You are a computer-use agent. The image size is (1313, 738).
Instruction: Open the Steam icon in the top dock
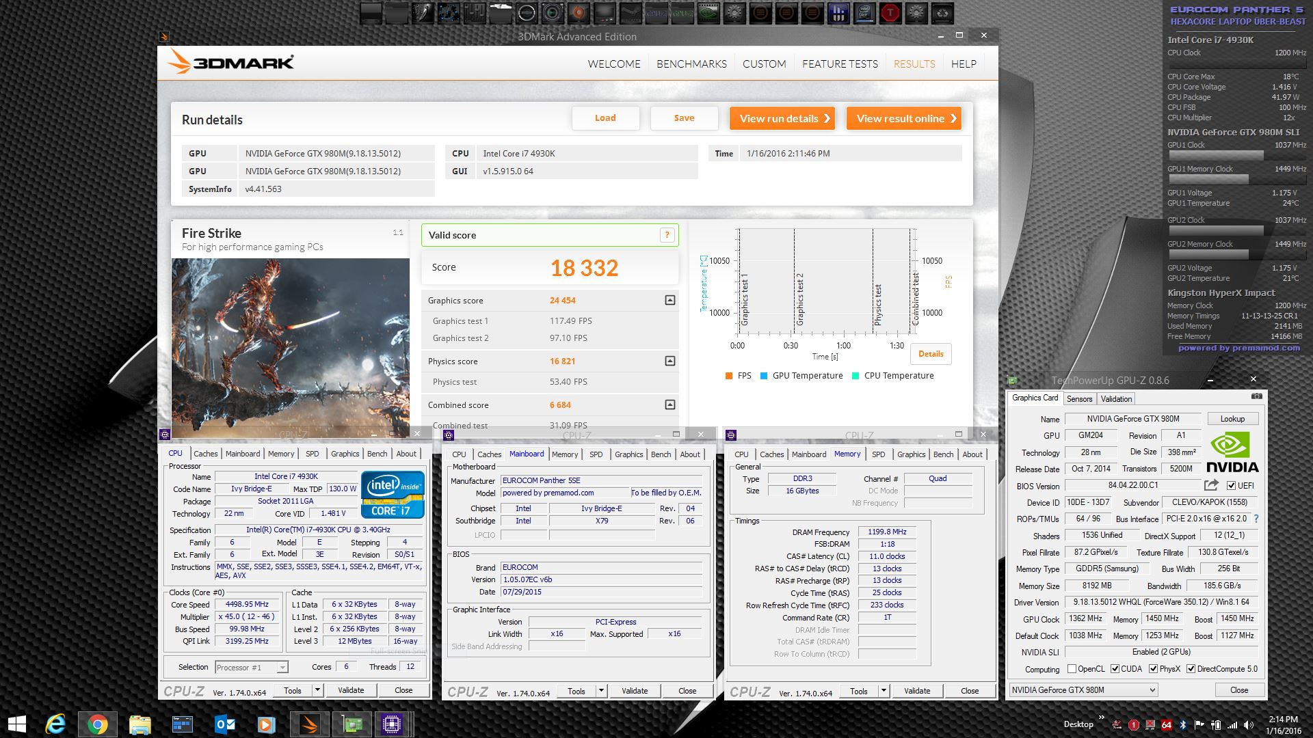click(631, 12)
